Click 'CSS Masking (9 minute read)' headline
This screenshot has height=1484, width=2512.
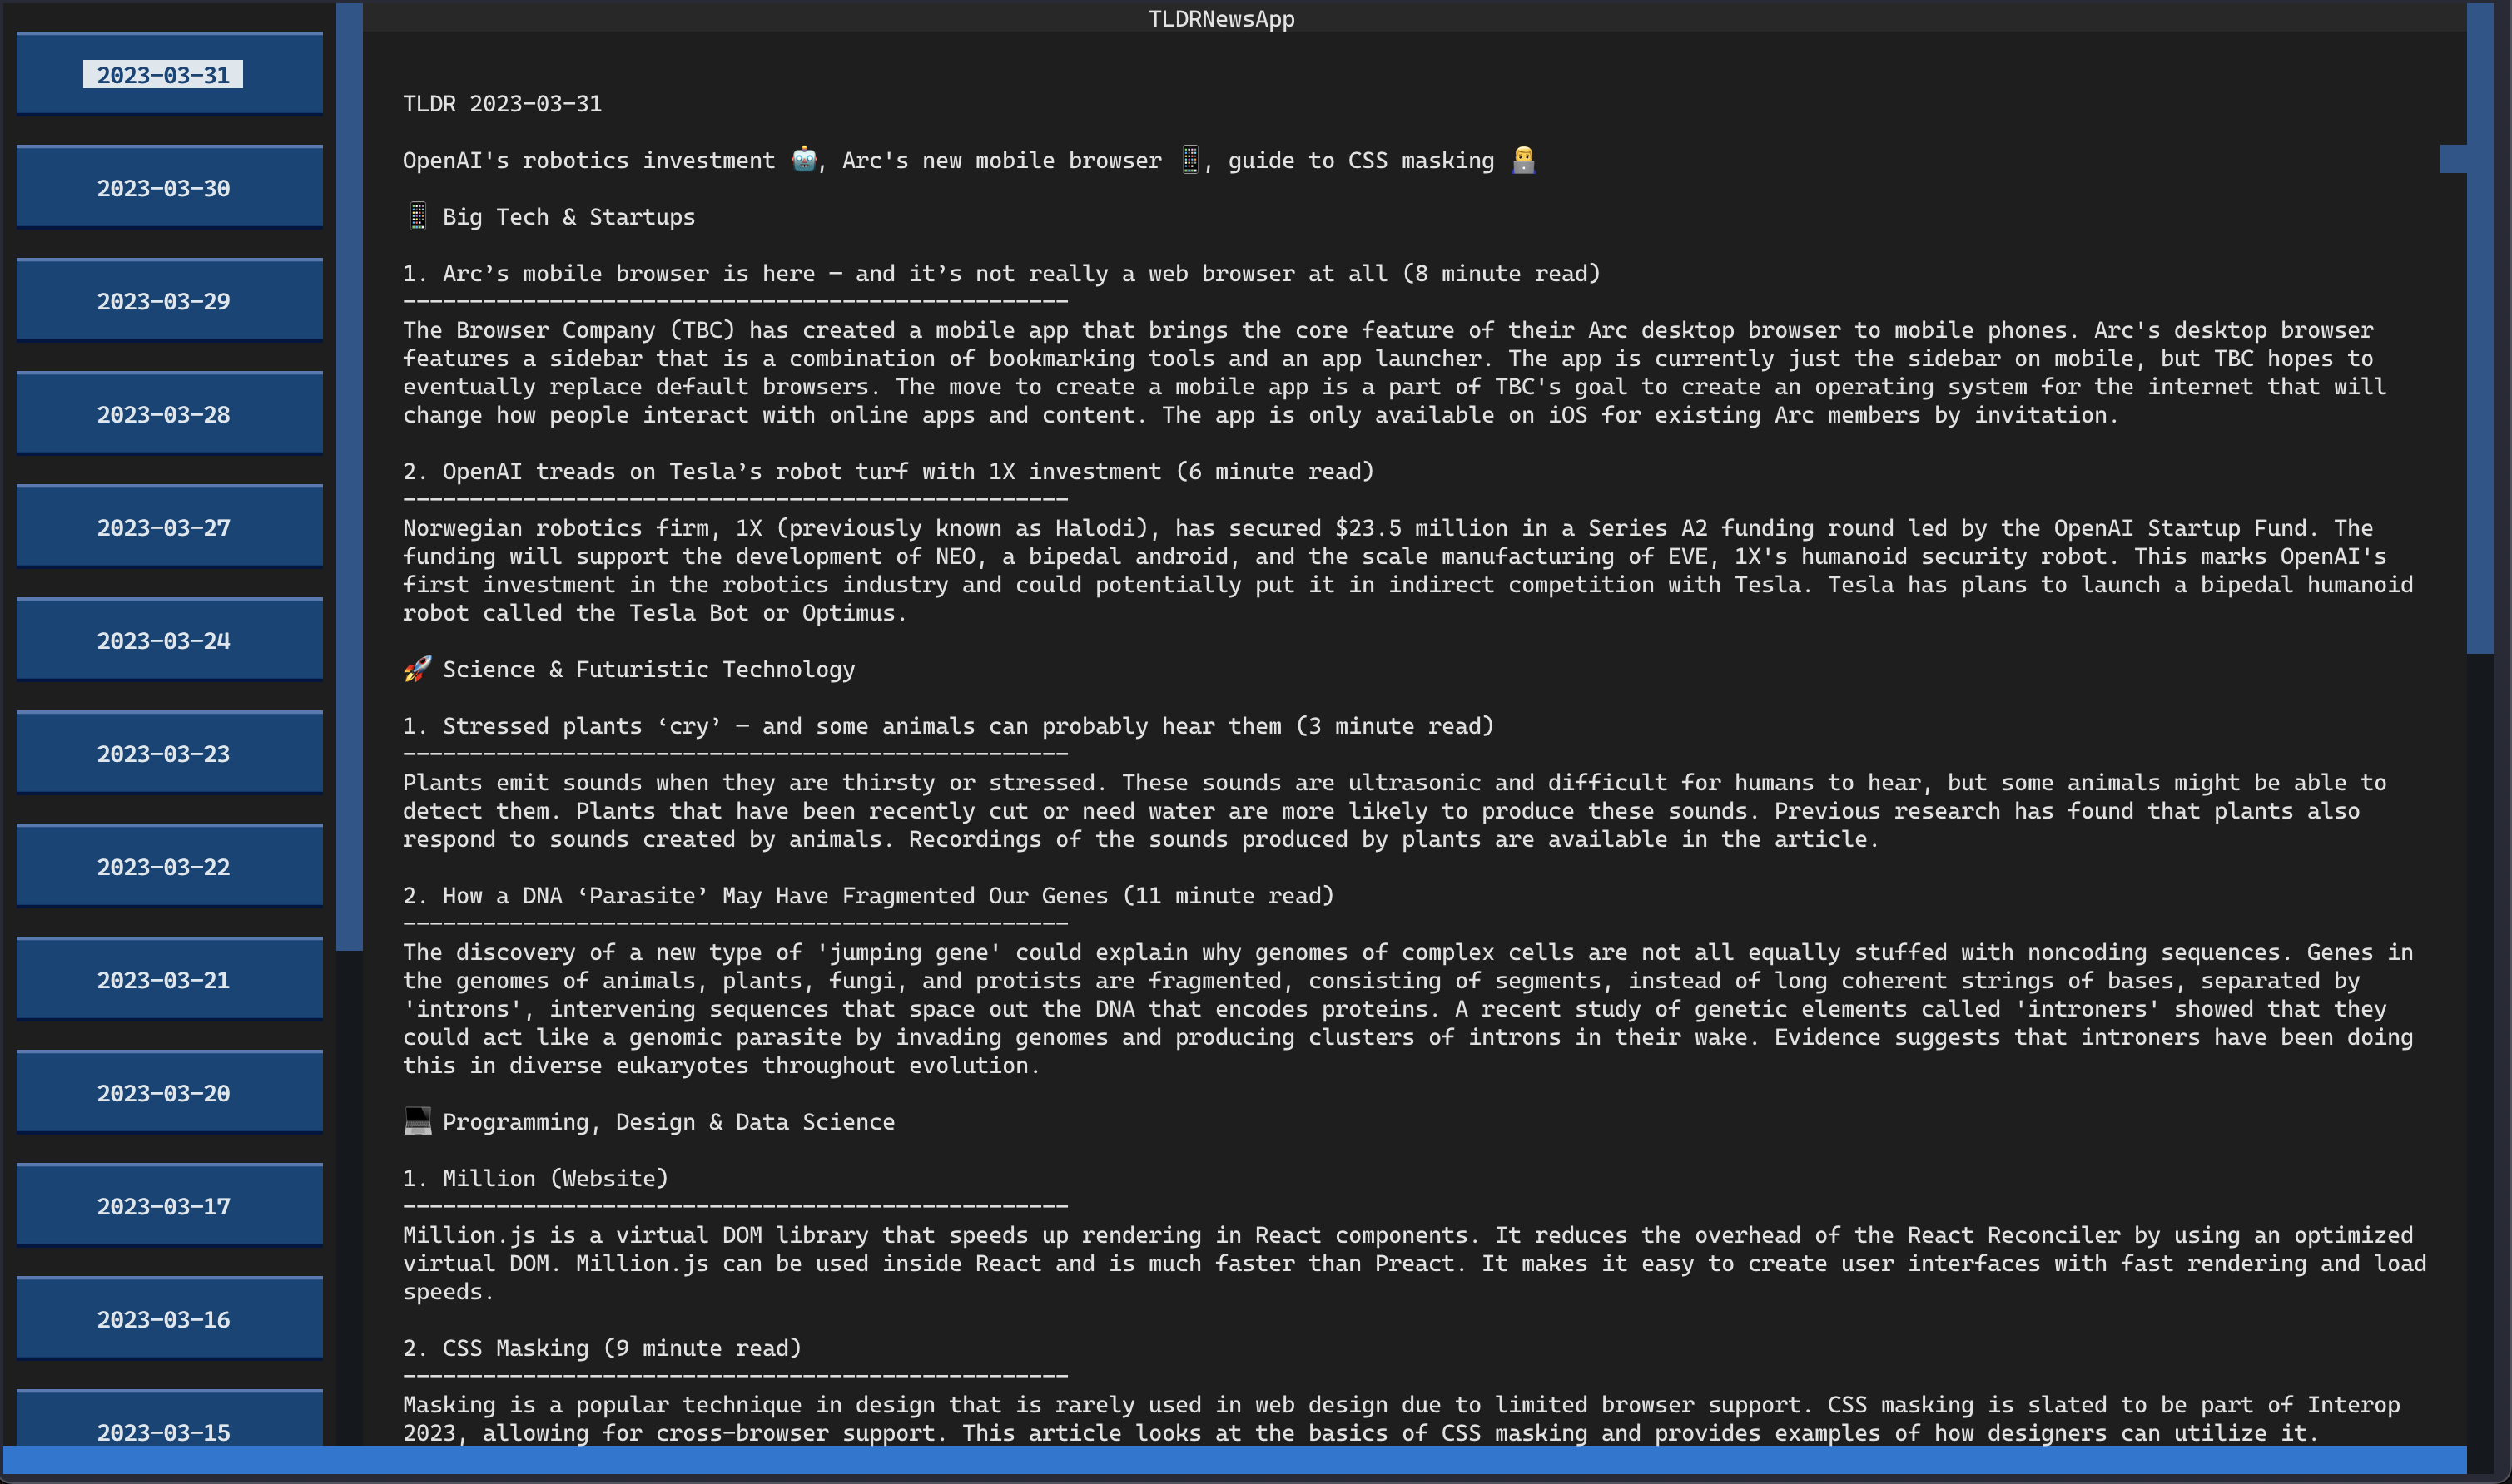tap(603, 1348)
